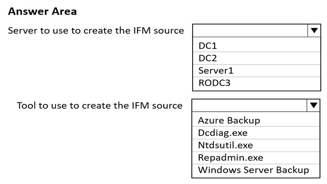
Task: Pick Ntdsutil.exe from tool list
Action: click(256, 145)
